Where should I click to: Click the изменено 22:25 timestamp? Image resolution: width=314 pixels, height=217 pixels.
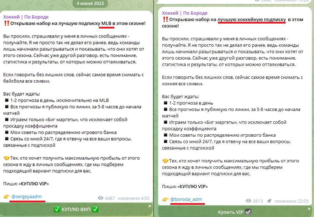(291, 201)
